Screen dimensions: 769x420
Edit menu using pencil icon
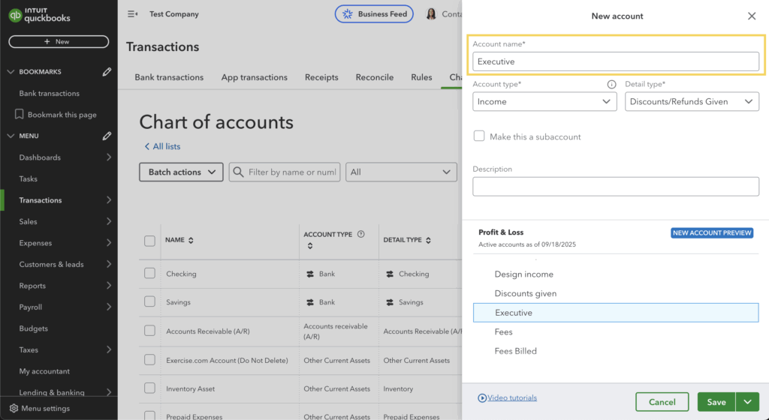[x=107, y=136]
